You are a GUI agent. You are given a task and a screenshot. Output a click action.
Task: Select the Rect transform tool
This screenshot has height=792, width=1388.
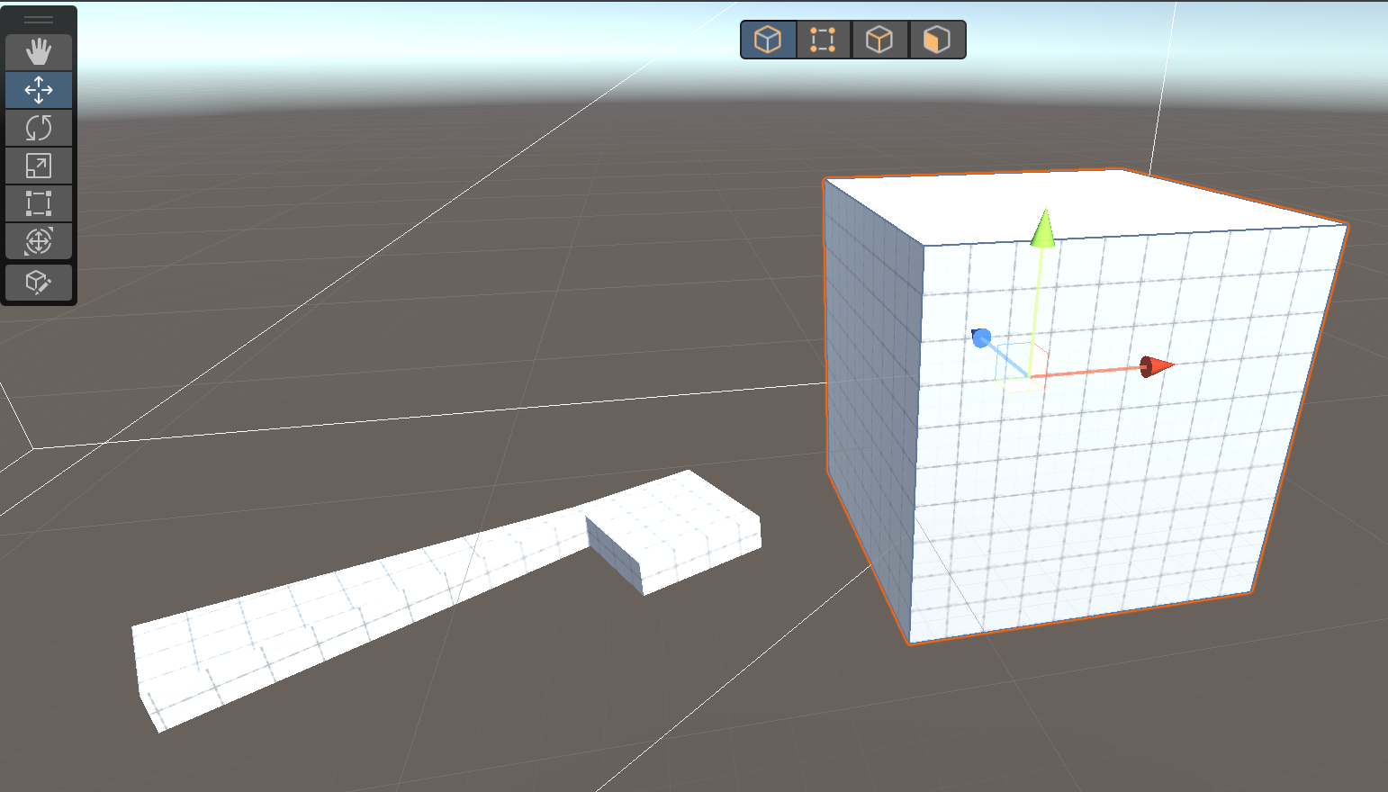(39, 203)
